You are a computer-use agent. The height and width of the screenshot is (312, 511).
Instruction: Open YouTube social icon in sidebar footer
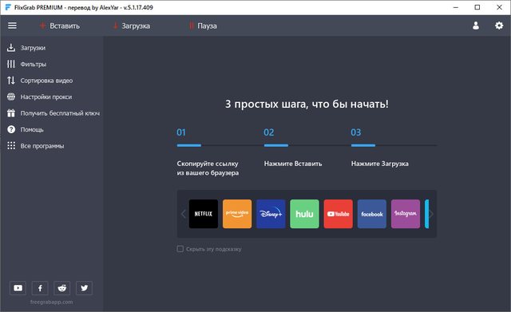18,288
